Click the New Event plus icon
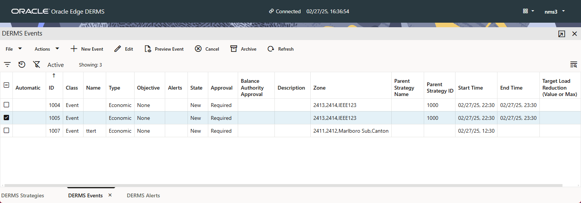Screen dimensions: 581x203 (x=74, y=49)
